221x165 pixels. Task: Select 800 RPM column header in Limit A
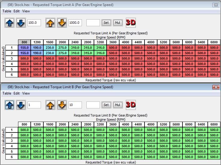click(x=24, y=42)
